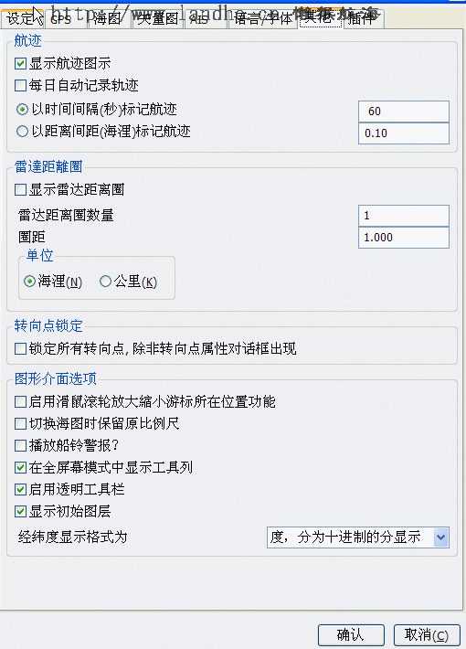Click the 取消(C) button
Viewport: 466px width, 649px height.
[x=427, y=635]
